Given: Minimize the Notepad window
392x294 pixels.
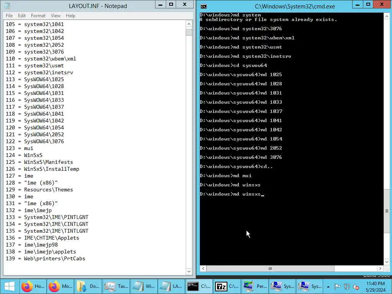Looking at the screenshot, I should click(160, 5).
